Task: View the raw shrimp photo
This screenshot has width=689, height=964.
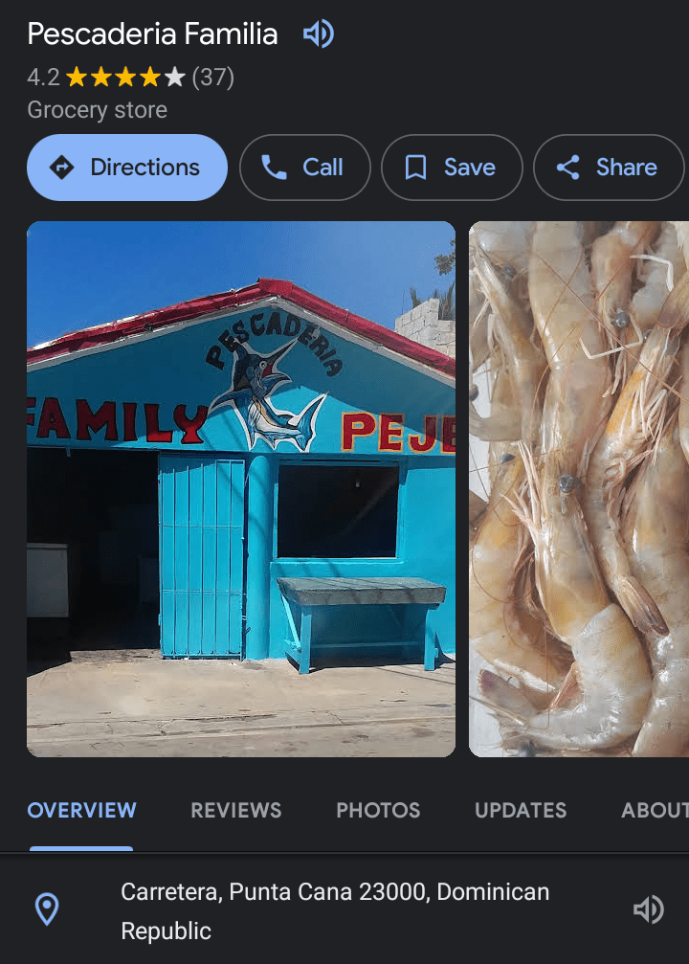Action: click(x=579, y=489)
